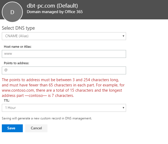The width and height of the screenshot is (168, 144).
Task: Click the "Select DNS type" heading
Action: tap(18, 28)
